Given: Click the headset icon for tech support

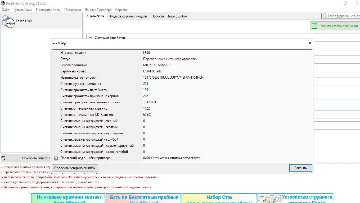Looking at the screenshot, I should coord(324,16).
